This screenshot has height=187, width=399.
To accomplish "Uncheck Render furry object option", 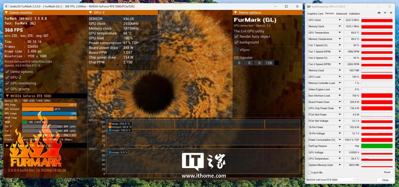I will coord(236,37).
